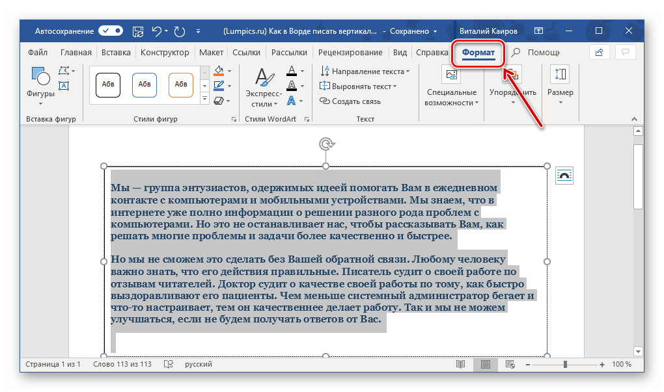The height and width of the screenshot is (392, 664).
Task: Click the русский language indicator
Action: pos(199,364)
